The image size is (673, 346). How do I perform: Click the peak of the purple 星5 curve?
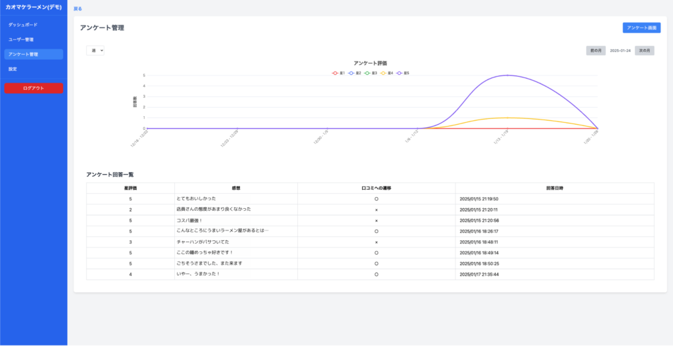click(507, 76)
